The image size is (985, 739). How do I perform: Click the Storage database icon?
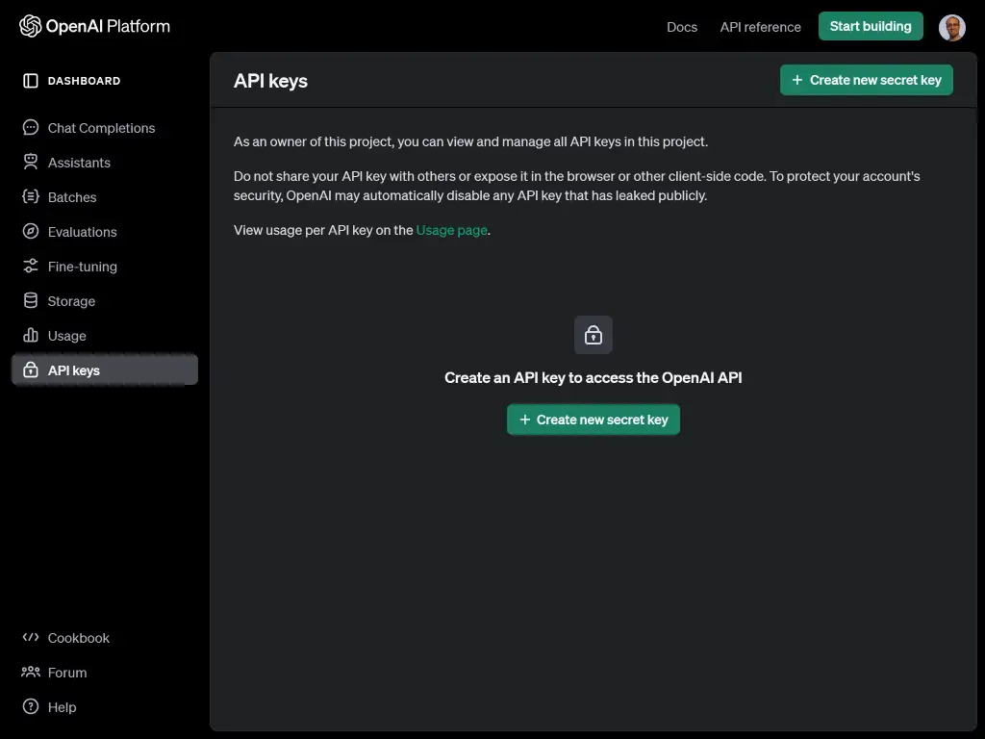click(x=30, y=300)
